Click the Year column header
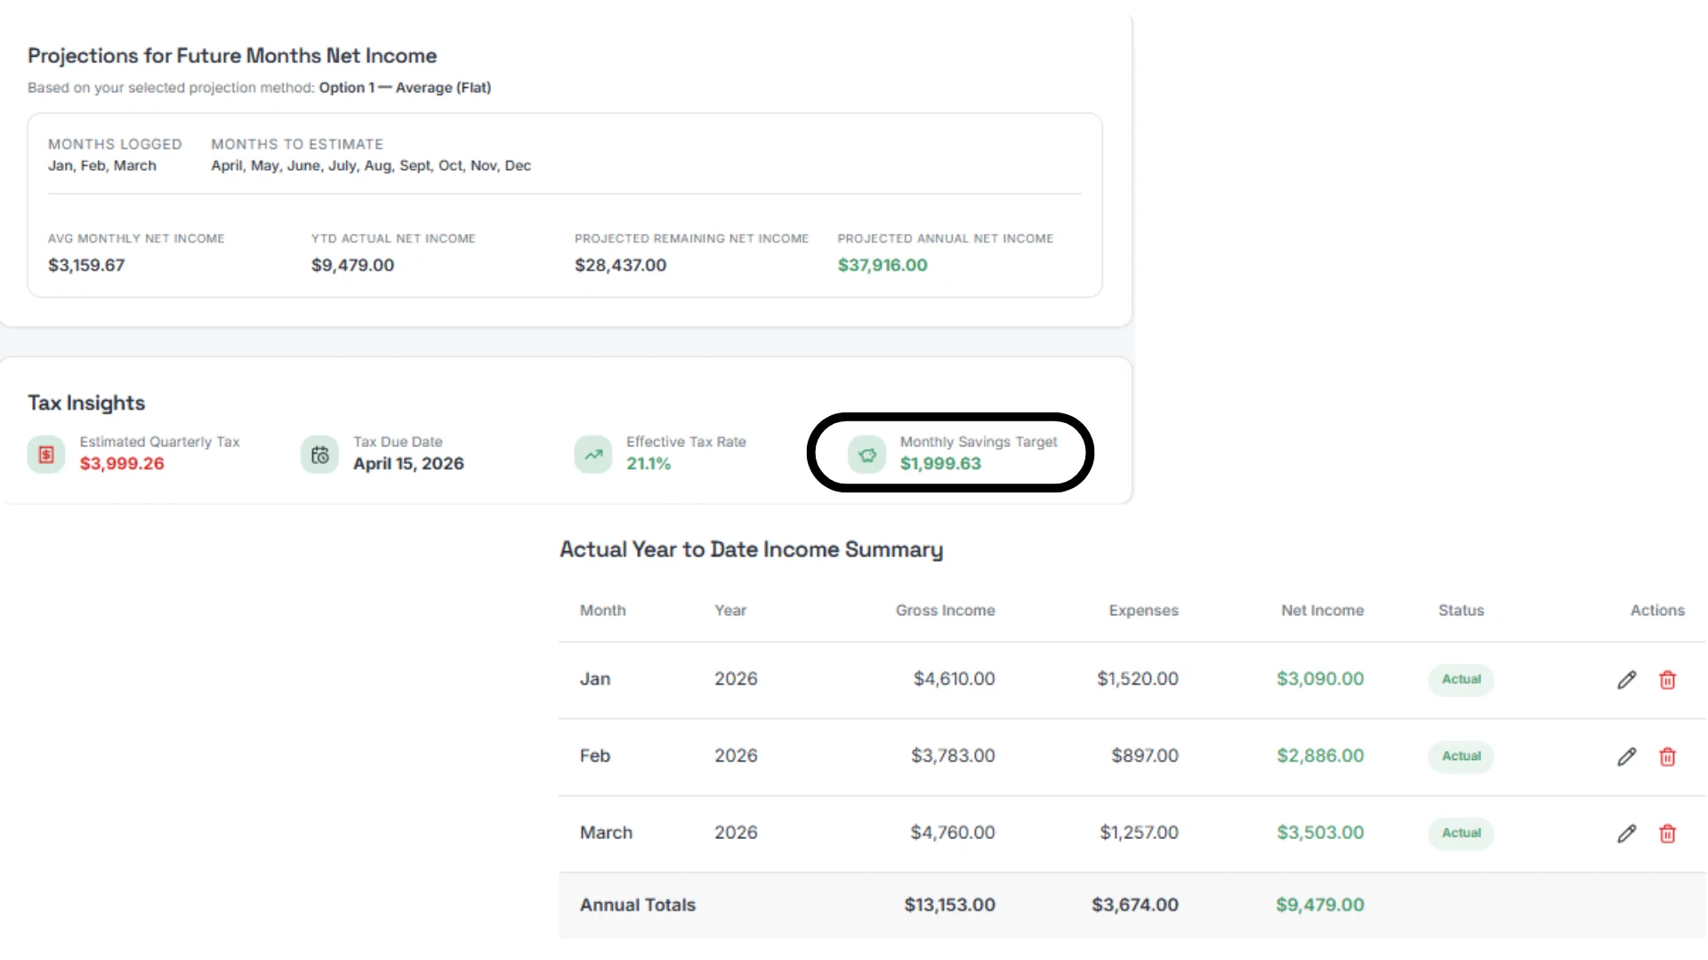The image size is (1708, 960). tap(730, 611)
